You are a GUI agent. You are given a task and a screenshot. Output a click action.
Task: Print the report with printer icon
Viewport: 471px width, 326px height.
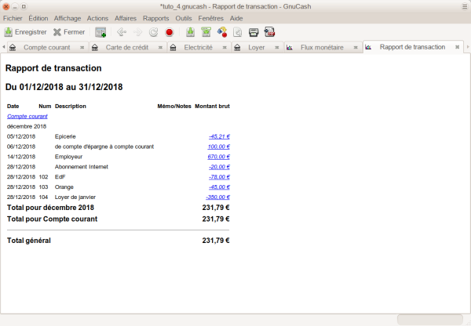(254, 32)
